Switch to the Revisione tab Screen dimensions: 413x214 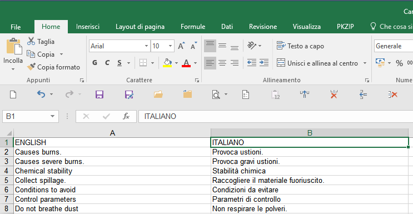click(263, 27)
